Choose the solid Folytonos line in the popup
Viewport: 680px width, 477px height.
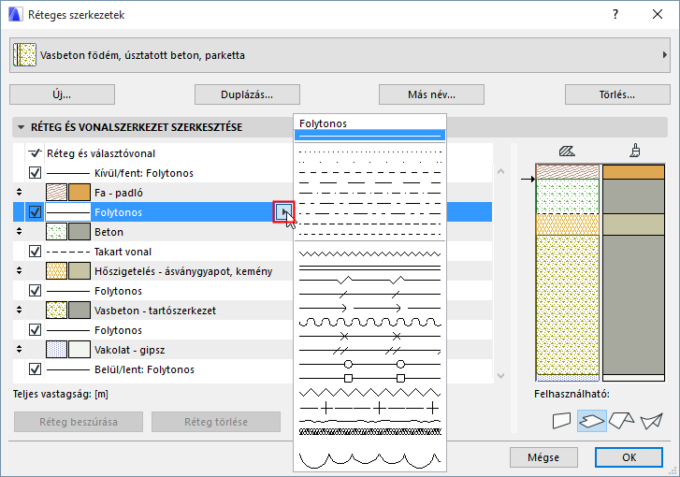(x=369, y=136)
